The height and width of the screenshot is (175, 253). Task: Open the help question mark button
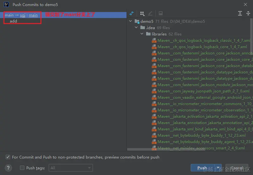[8, 168]
